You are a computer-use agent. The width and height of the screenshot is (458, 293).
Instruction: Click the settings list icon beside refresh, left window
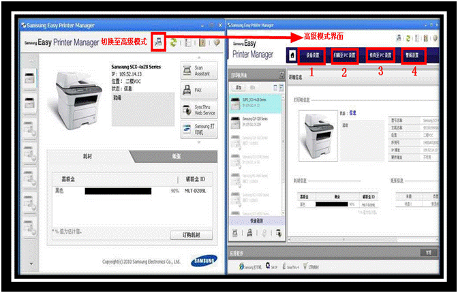click(188, 43)
